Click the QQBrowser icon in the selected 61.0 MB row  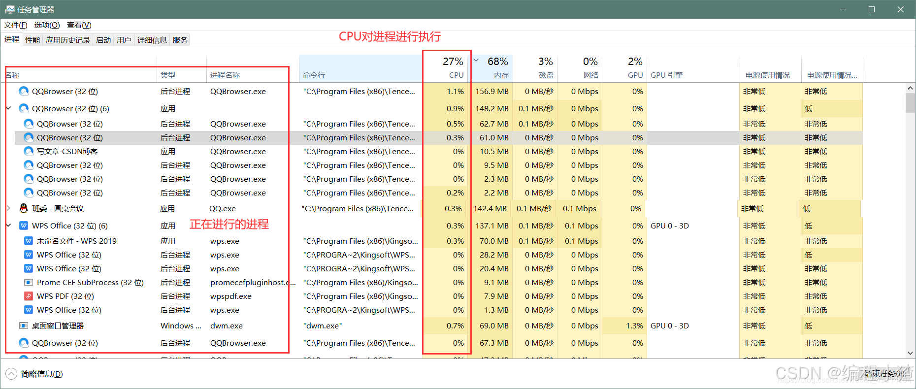tap(29, 137)
